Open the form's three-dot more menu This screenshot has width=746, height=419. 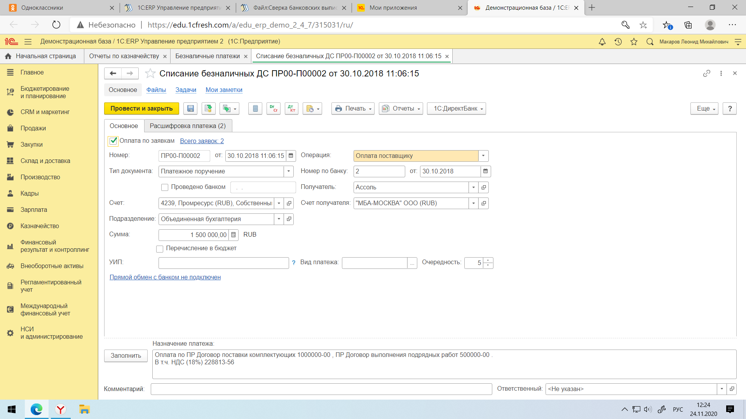coord(721,73)
